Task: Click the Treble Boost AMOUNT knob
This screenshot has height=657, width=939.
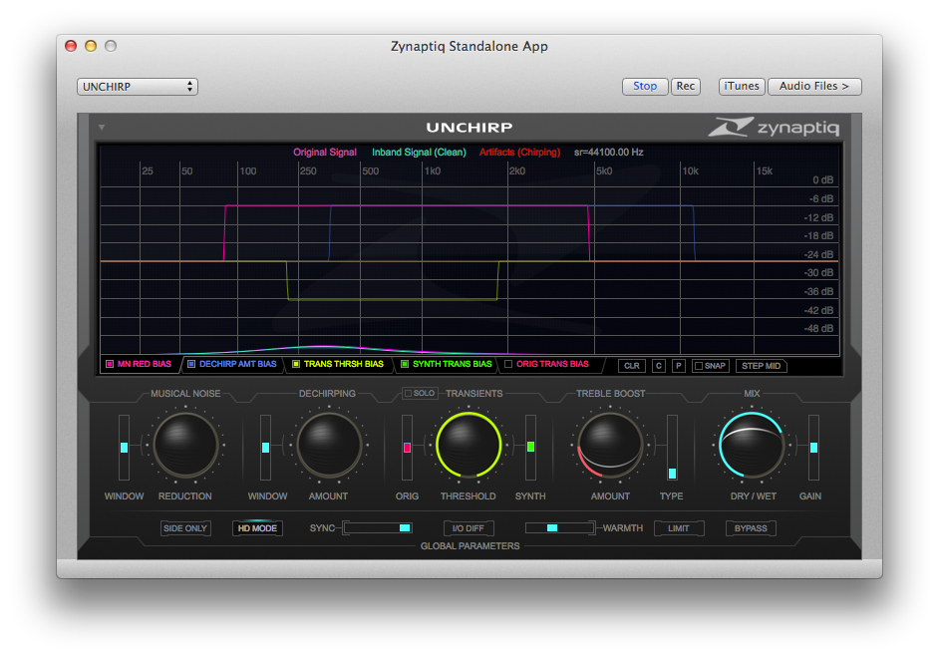Action: click(610, 446)
